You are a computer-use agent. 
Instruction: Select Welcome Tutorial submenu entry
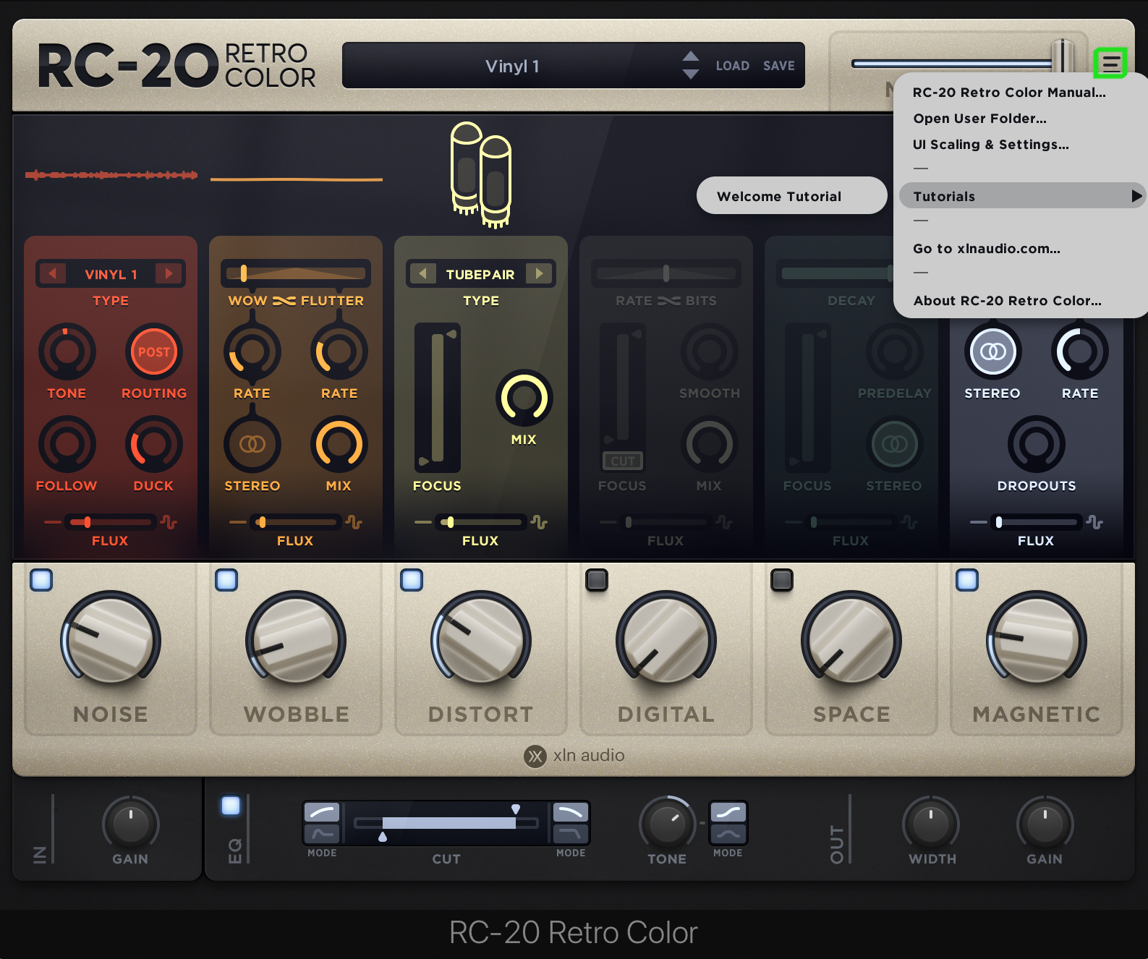click(x=791, y=196)
